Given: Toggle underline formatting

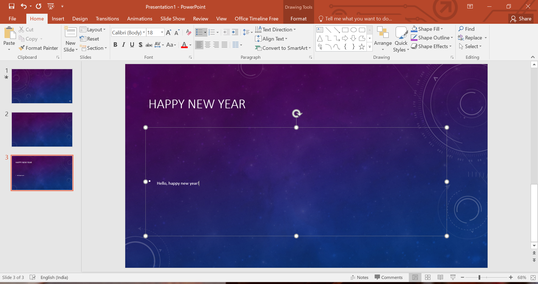Looking at the screenshot, I should pos(132,45).
